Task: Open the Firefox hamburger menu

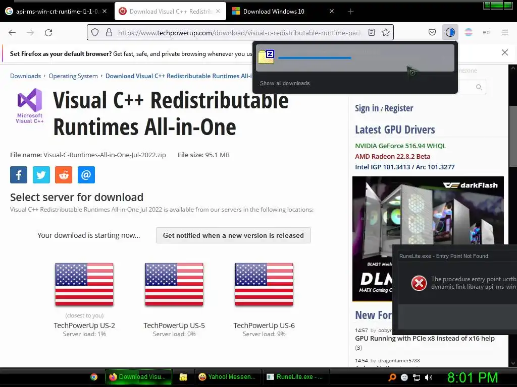Action: [x=505, y=32]
